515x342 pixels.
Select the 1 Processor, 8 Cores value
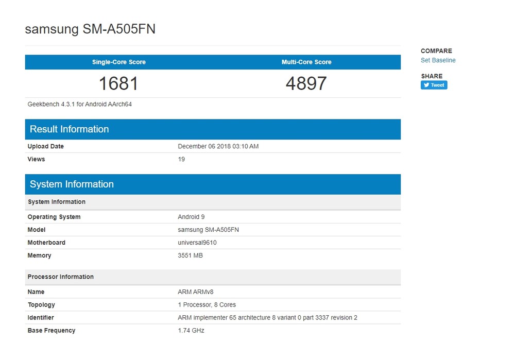pyautogui.click(x=207, y=304)
